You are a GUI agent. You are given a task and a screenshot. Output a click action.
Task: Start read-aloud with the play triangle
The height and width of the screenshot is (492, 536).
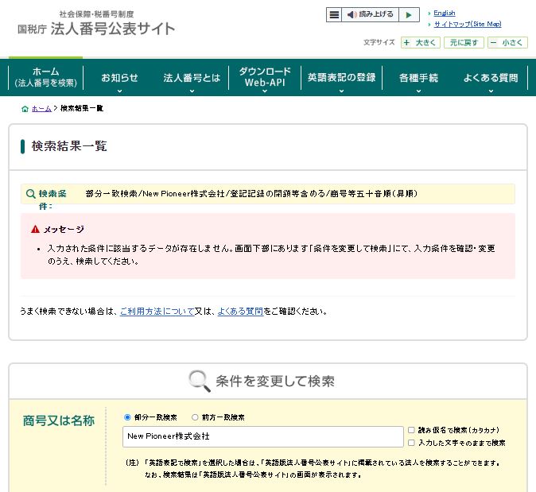coord(409,14)
